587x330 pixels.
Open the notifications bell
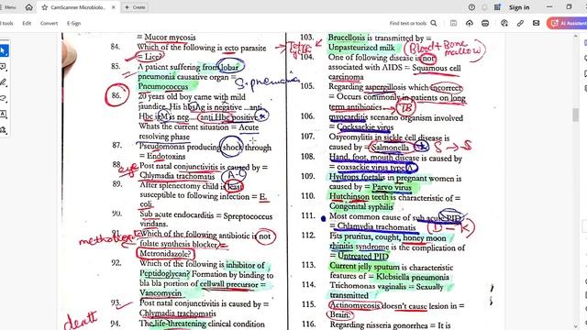pos(485,7)
